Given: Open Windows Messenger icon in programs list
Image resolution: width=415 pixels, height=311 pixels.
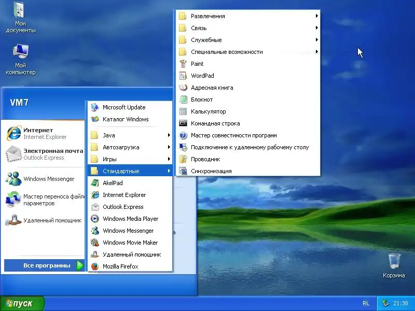Looking at the screenshot, I should pos(95,231).
